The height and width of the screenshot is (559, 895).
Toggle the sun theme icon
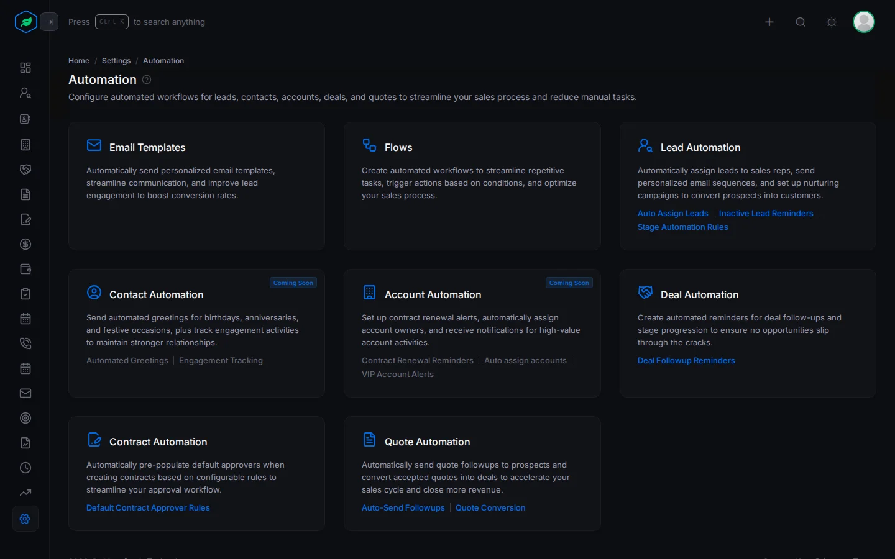click(x=832, y=22)
